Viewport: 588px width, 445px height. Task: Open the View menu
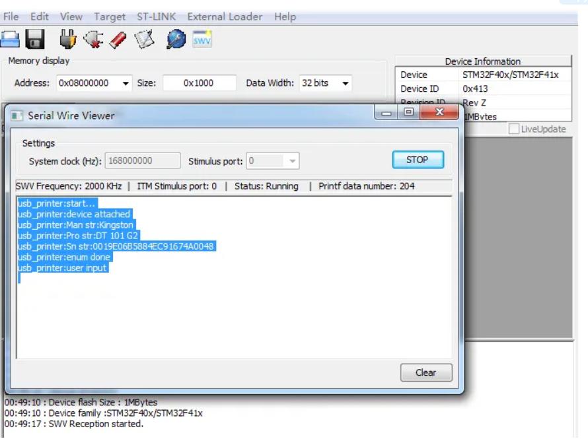click(x=71, y=17)
